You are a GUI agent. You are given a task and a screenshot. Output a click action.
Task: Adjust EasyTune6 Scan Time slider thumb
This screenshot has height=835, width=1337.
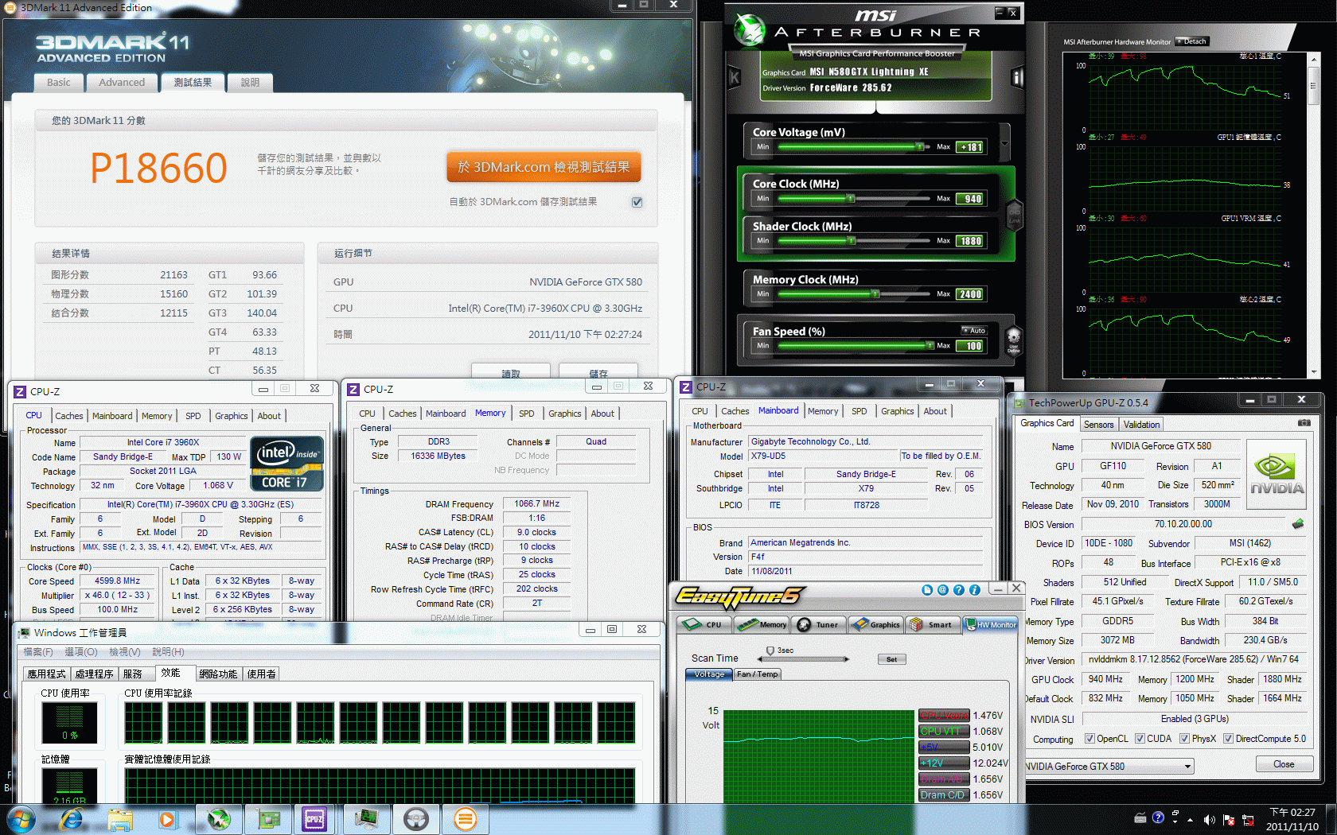point(770,651)
